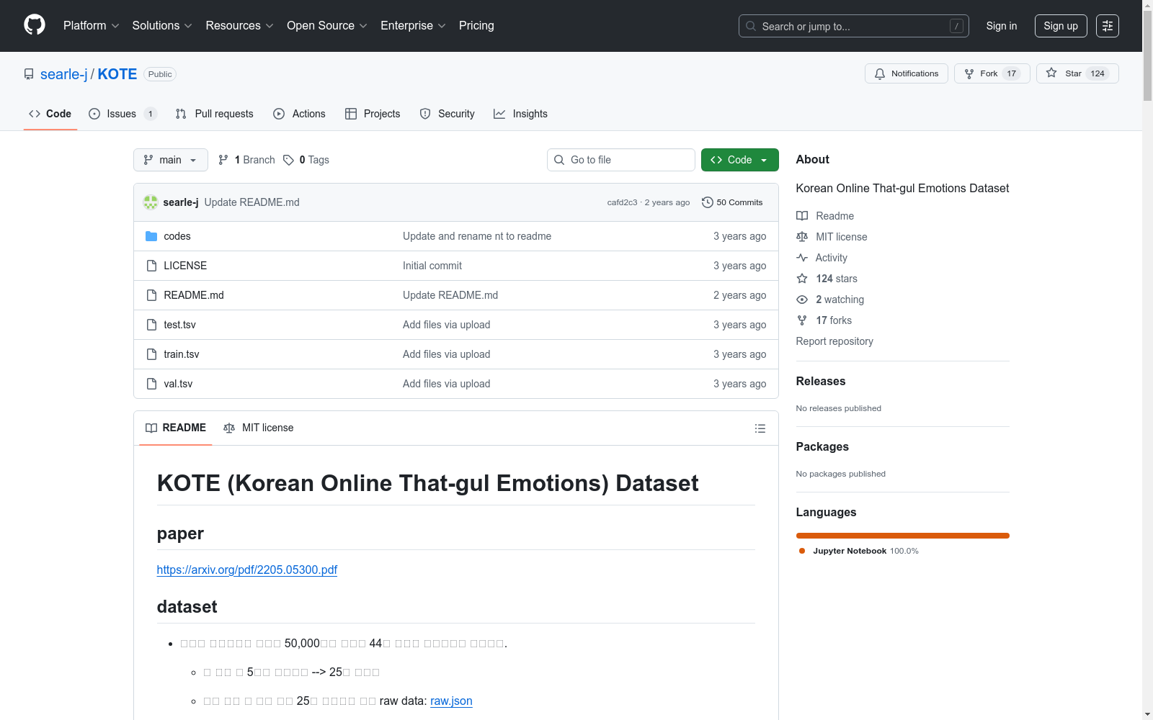Click the 'Update README.md' message beside searle-j
The image size is (1153, 720).
point(252,202)
